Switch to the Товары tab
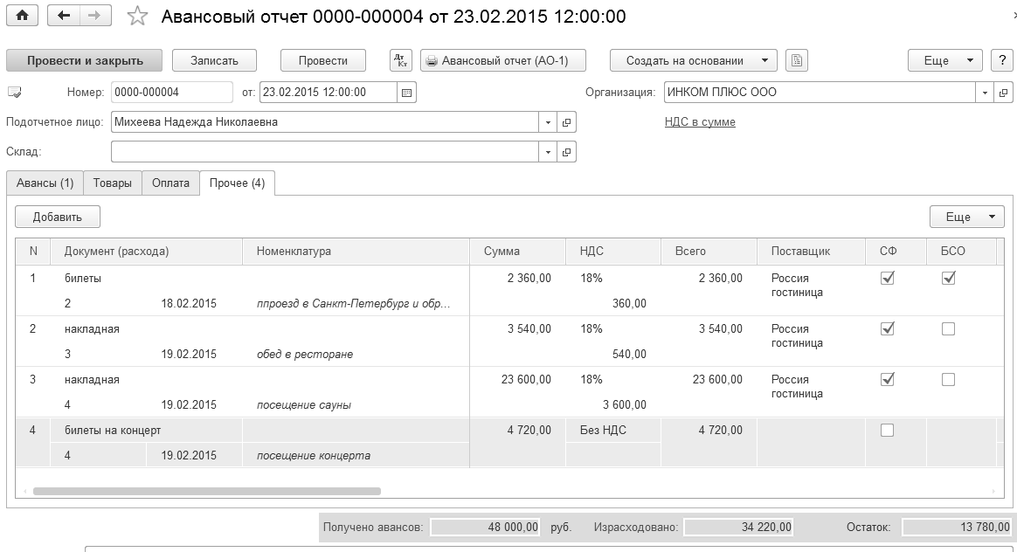Screen dimensions: 1017x552 112,183
